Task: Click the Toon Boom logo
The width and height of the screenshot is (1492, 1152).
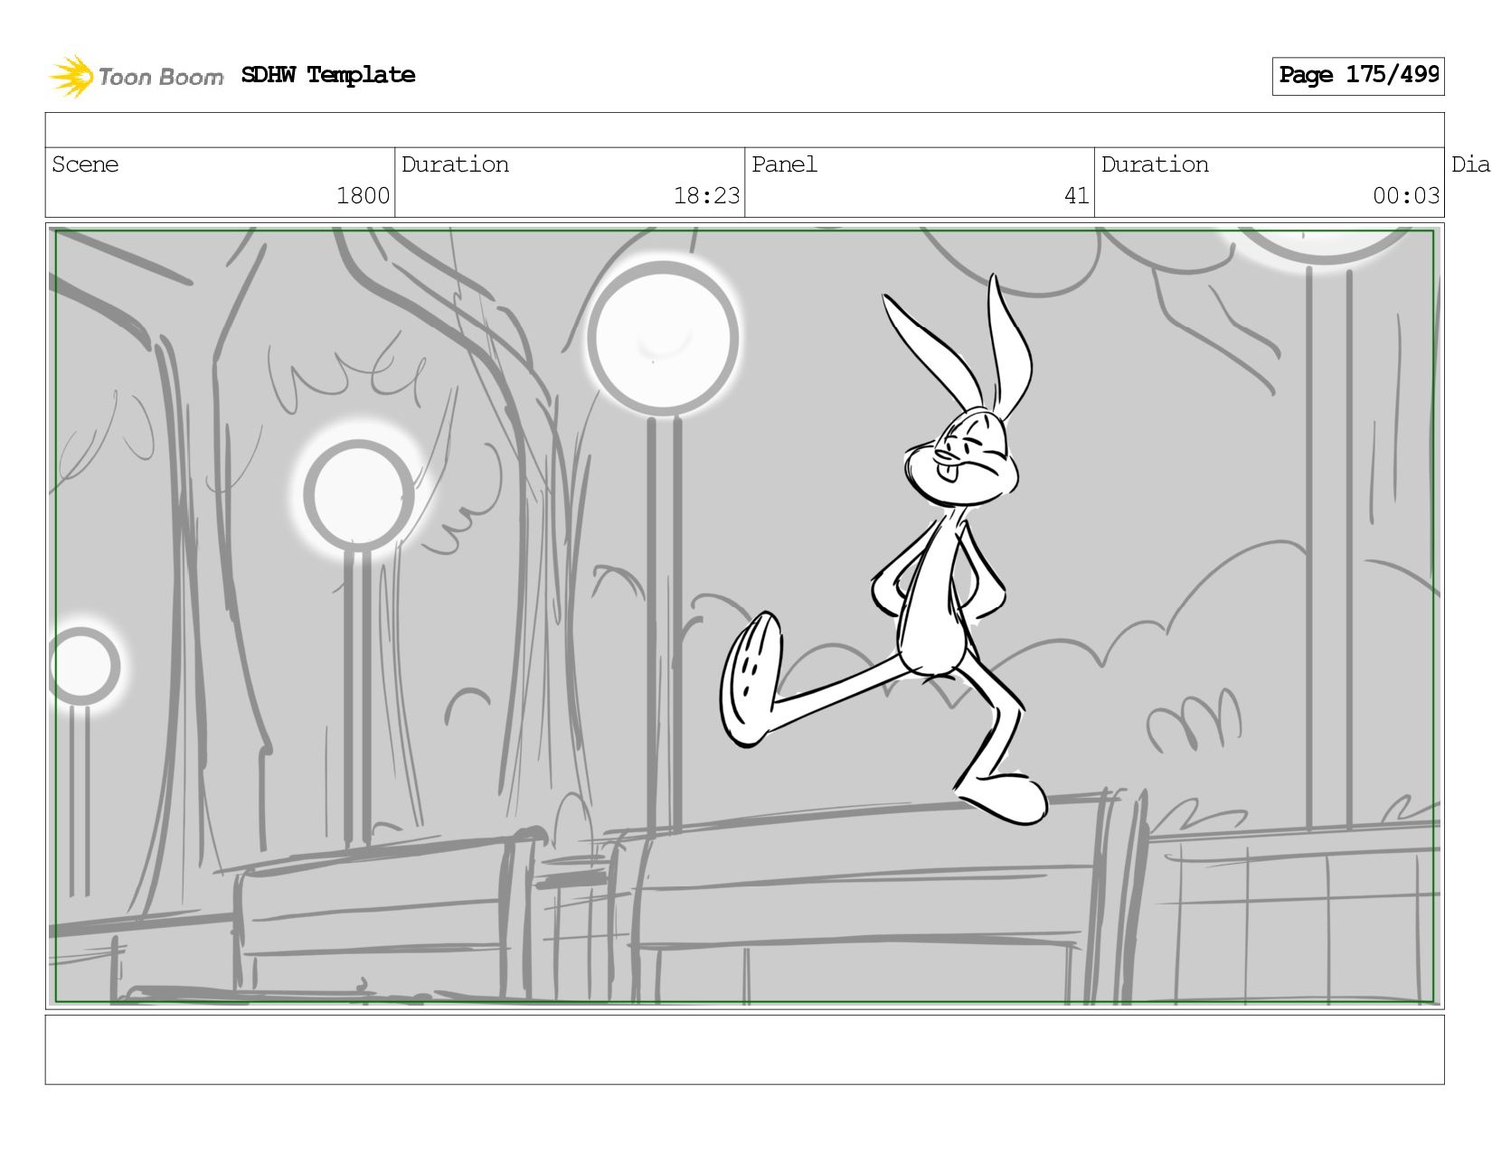Action: click(x=136, y=76)
